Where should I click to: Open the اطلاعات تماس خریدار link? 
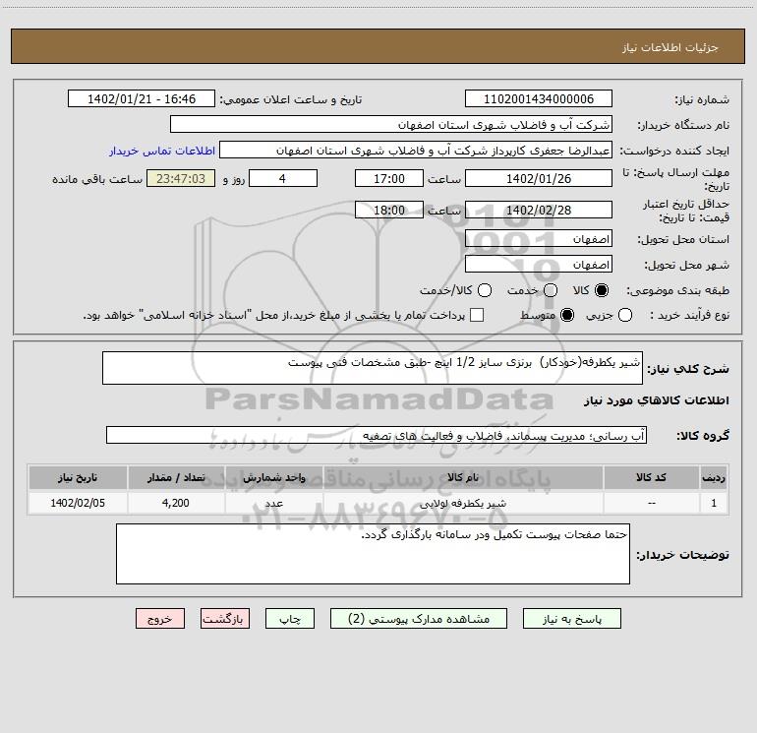162,151
